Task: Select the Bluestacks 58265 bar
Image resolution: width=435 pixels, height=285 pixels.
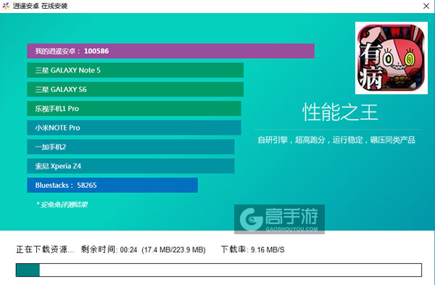Action: (x=112, y=185)
